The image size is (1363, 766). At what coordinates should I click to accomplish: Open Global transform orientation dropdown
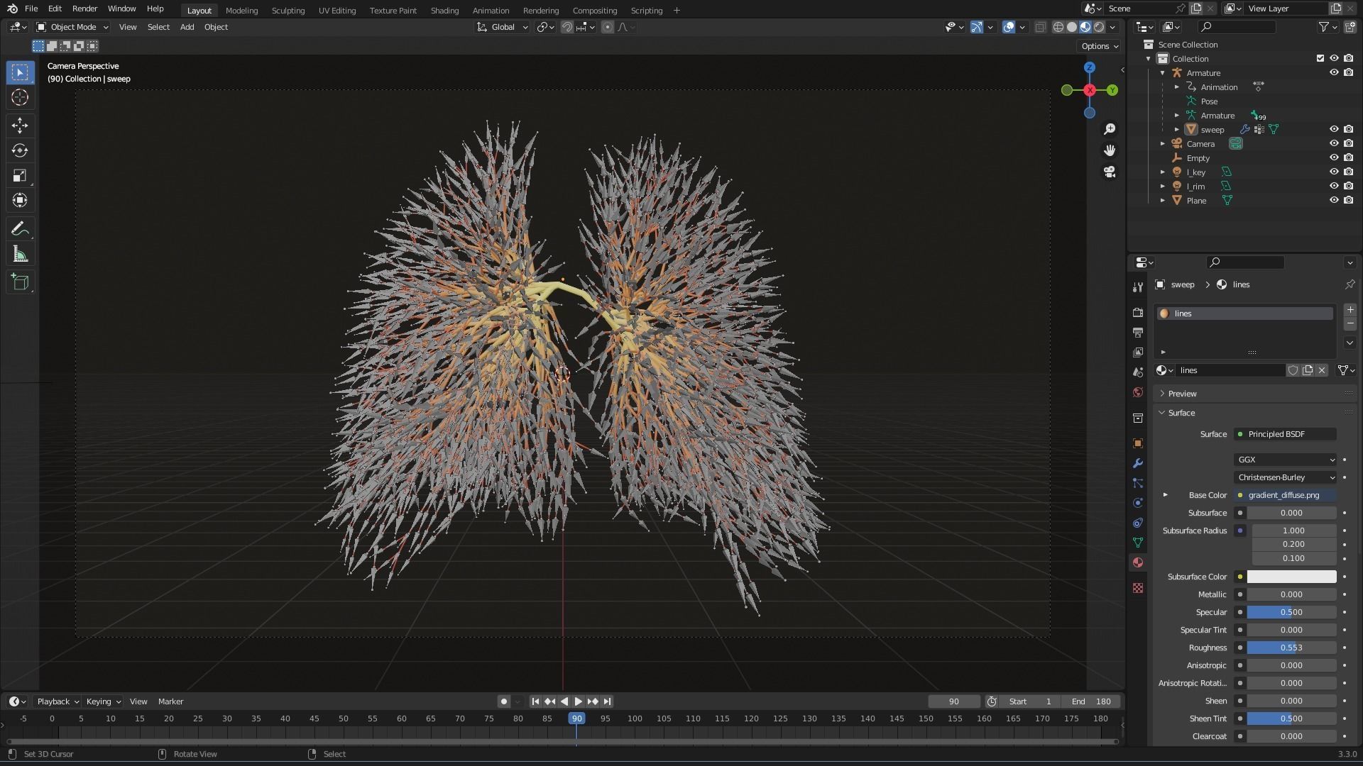503,27
